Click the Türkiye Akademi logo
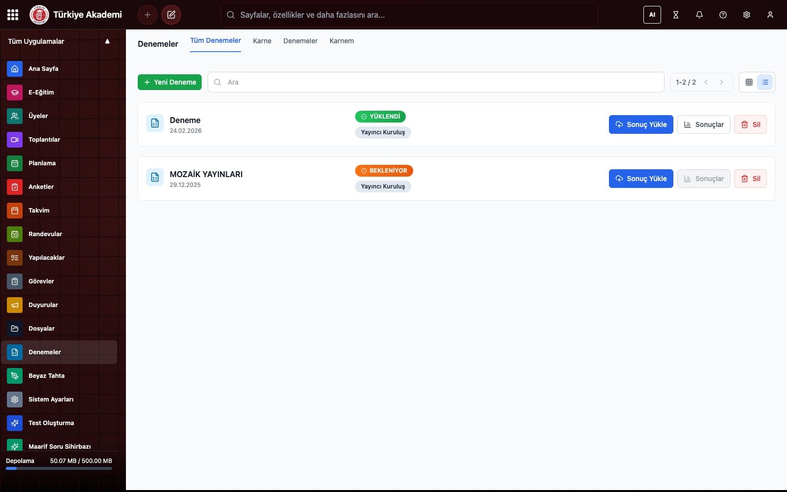Screen dimensions: 787x492 click(x=39, y=15)
